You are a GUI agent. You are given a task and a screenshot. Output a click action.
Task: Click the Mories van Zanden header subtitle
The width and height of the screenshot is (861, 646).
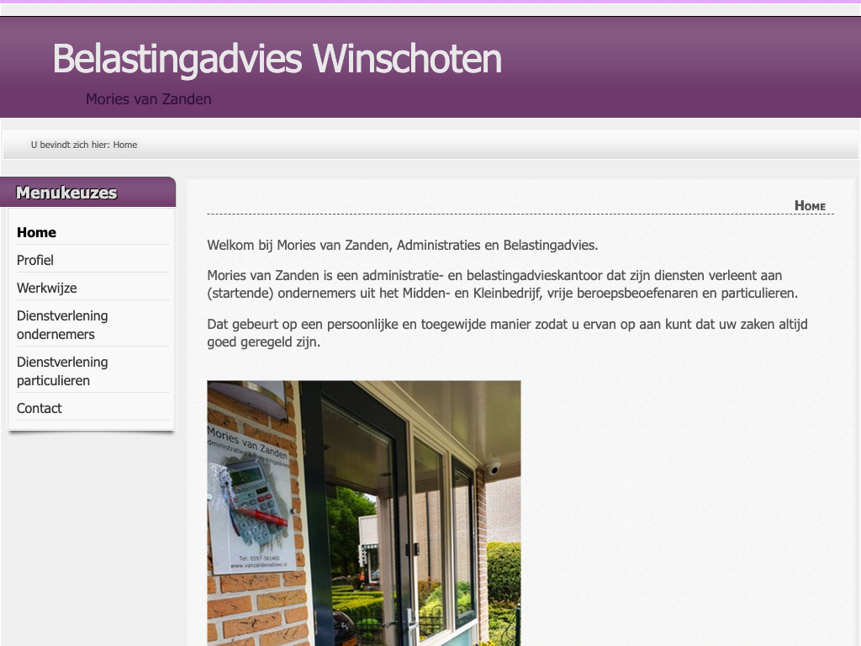pos(148,99)
